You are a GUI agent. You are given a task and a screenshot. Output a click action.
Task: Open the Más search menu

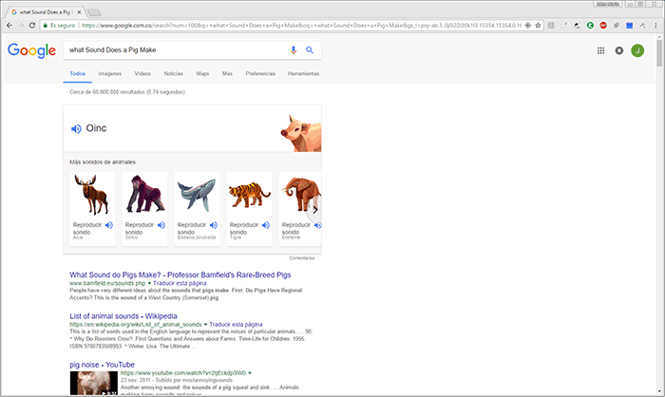227,74
